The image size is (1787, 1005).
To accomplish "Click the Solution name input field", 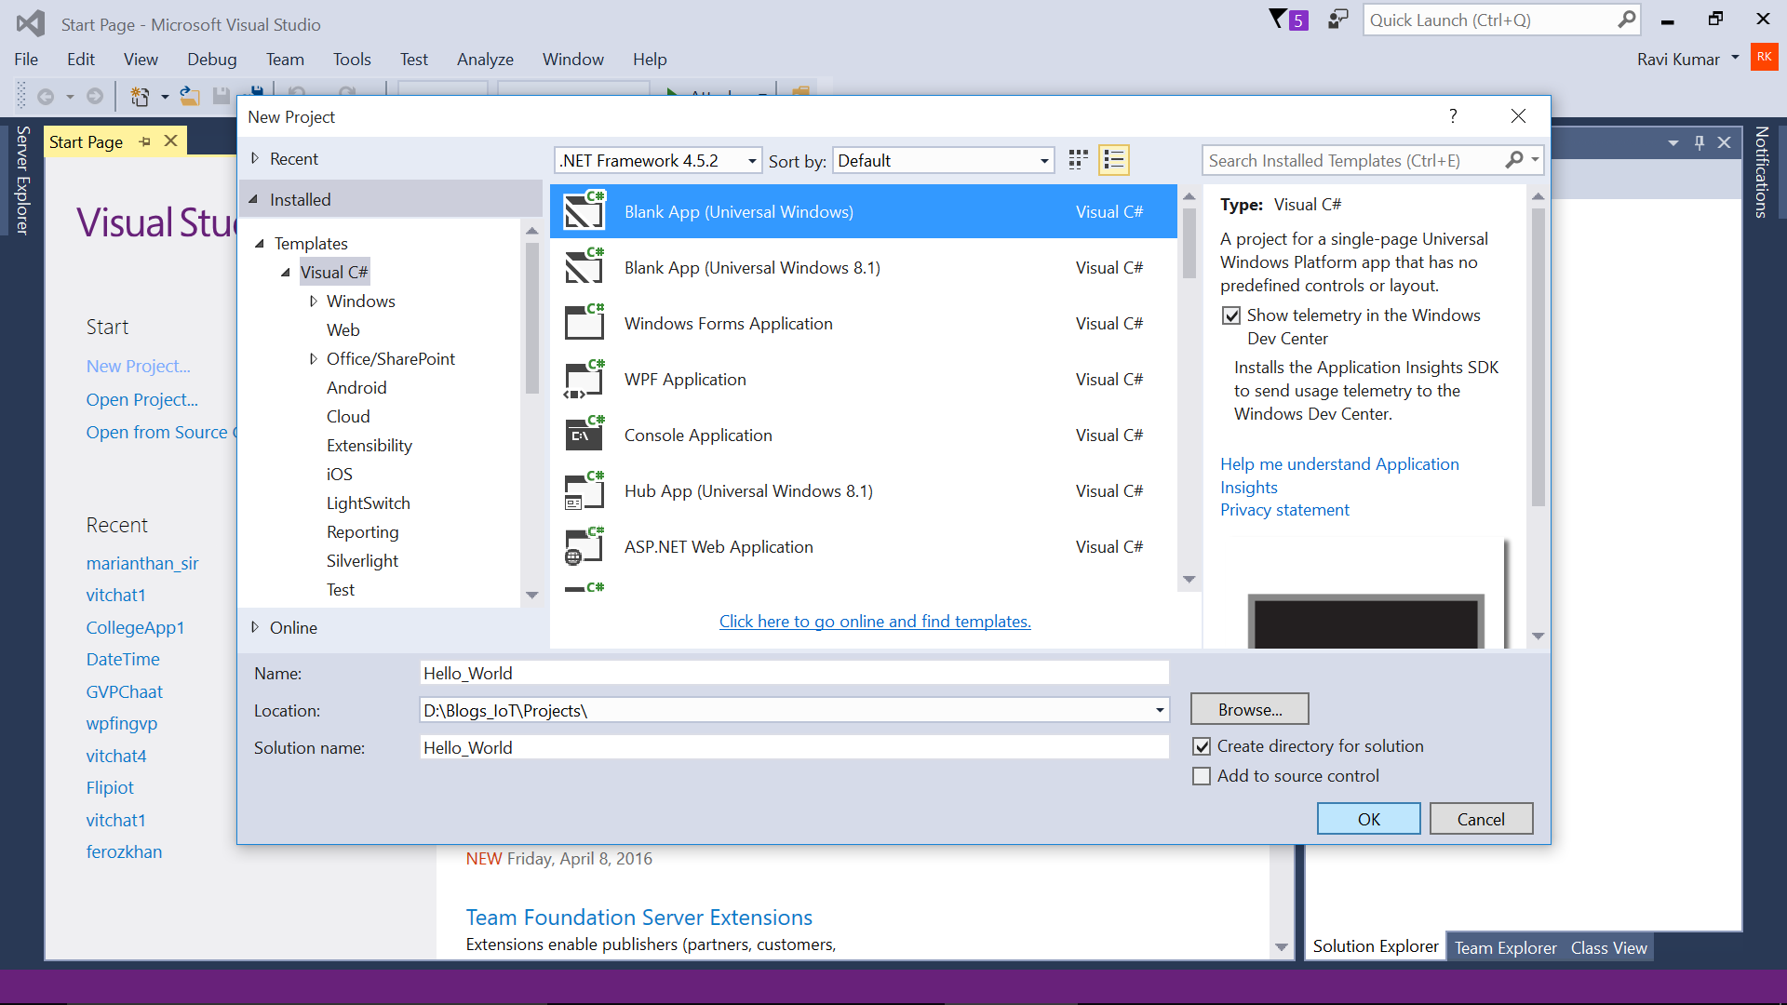I will (794, 747).
